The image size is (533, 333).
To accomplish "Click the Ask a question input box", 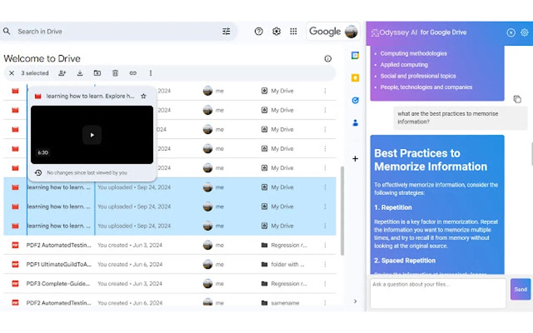I will tap(438, 293).
